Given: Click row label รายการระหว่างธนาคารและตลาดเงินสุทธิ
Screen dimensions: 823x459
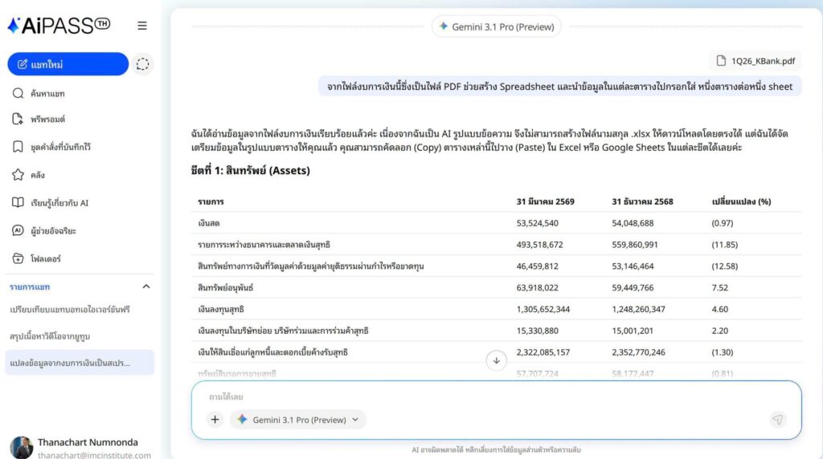Looking at the screenshot, I should pyautogui.click(x=264, y=244).
